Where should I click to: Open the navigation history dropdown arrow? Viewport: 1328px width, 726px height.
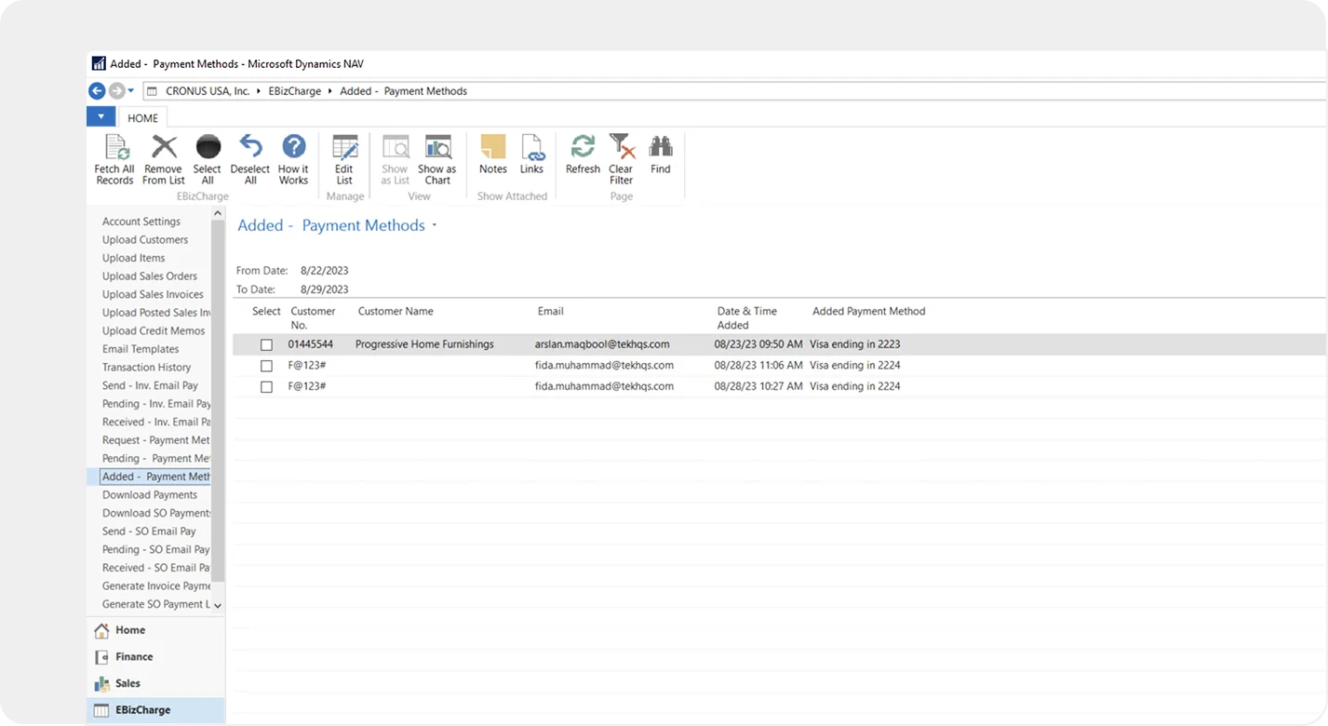[x=131, y=91]
